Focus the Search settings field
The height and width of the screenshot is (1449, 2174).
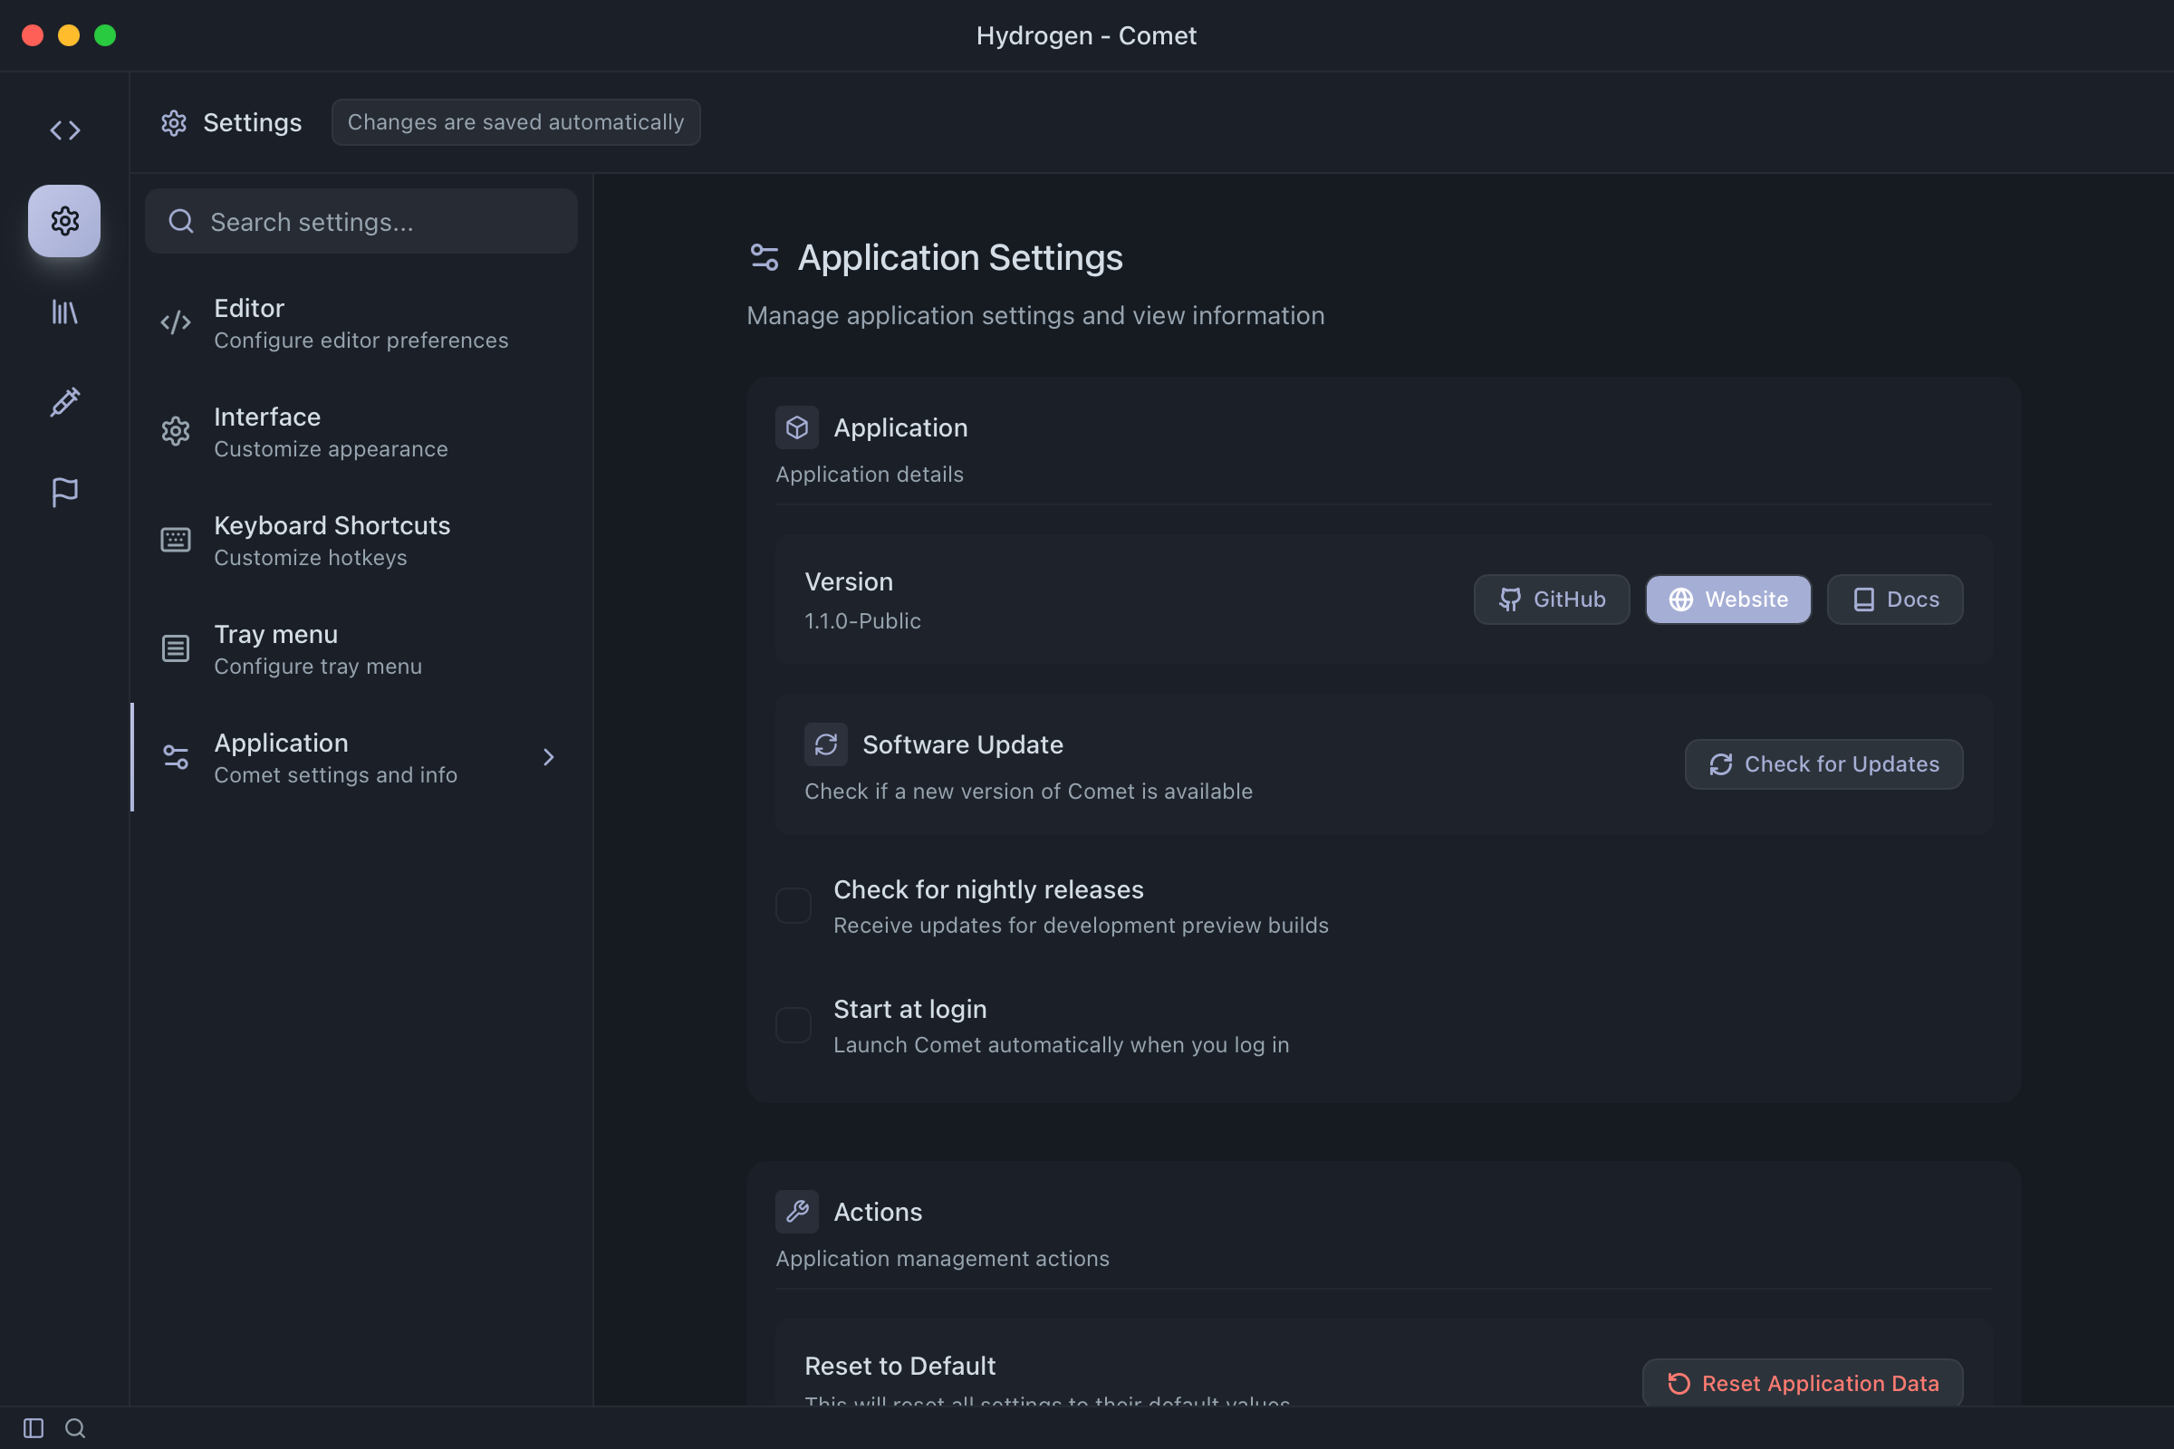361,221
